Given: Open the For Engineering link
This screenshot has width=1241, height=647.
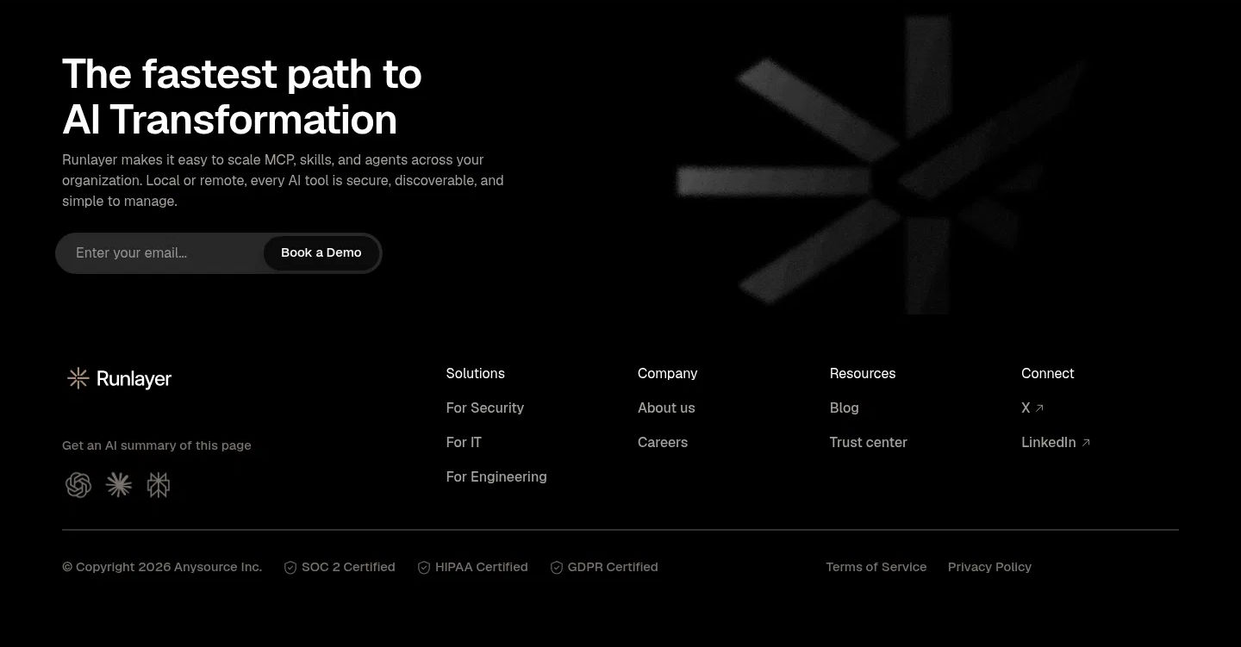Looking at the screenshot, I should 496,476.
